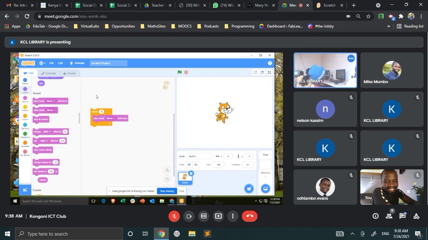This screenshot has width=428, height=240.
Task: Select Control category in presented Scratch
Action: [25, 118]
